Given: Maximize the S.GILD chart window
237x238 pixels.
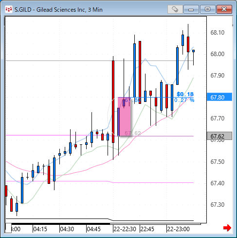Looking at the screenshot, I should 207,9.
